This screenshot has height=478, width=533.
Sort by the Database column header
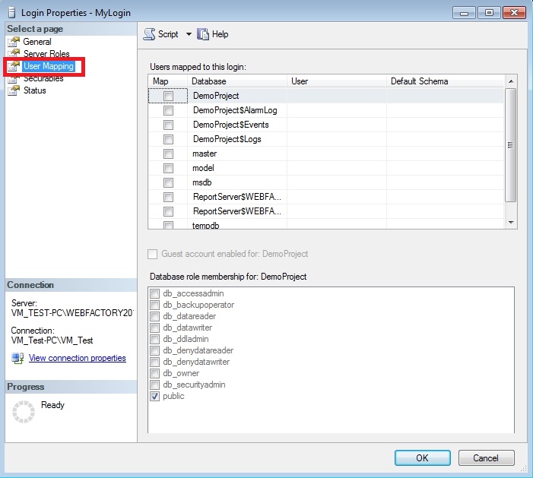pyautogui.click(x=236, y=81)
